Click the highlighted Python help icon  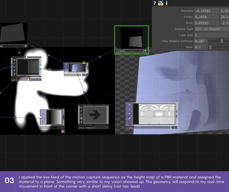point(161,3)
